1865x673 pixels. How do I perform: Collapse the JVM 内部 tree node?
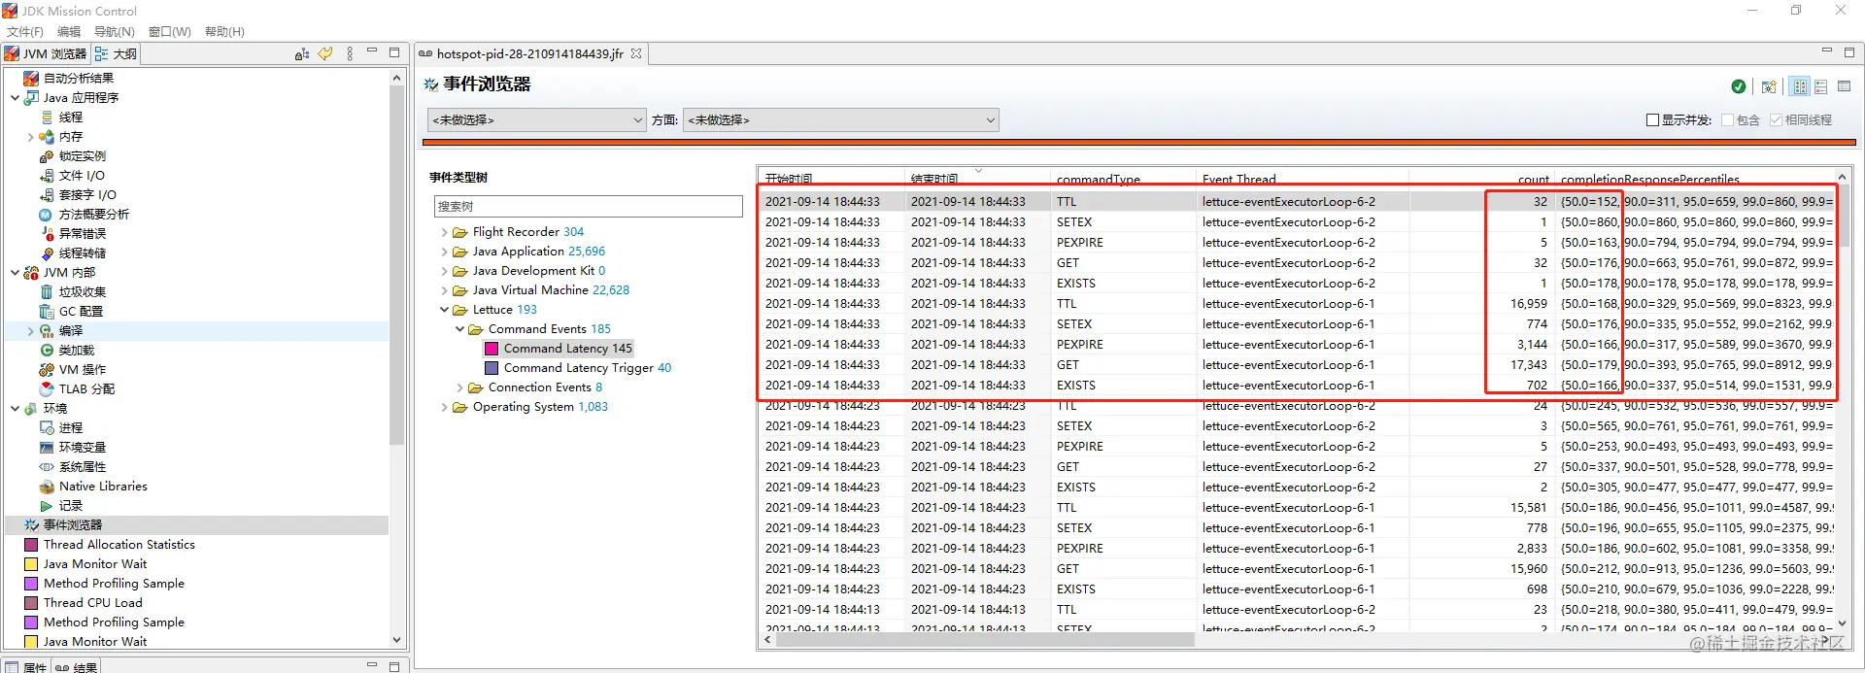pos(15,272)
